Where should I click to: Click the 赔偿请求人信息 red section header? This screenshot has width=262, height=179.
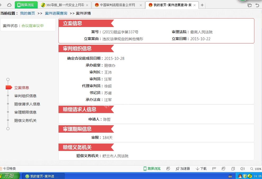86,109
